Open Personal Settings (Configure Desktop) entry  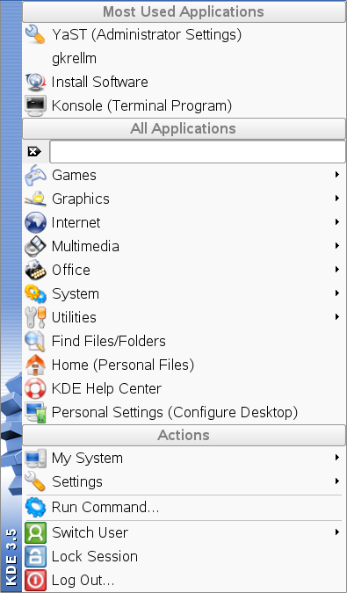coord(184,412)
